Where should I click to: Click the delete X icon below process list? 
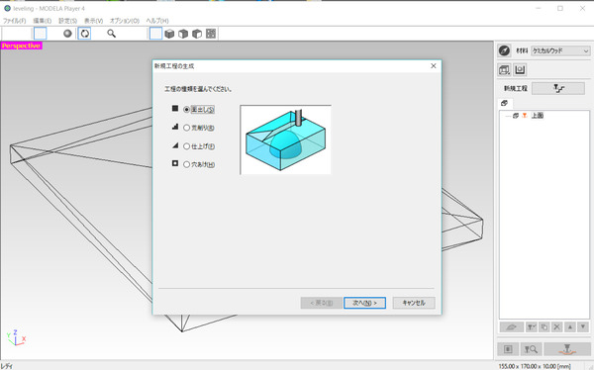556,326
